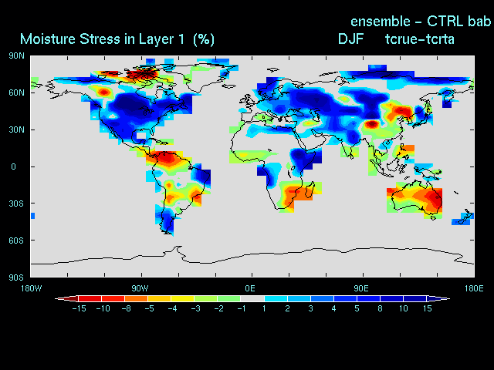Click the gray swatch between -1 and 1
Image resolution: width=494 pixels, height=370 pixels.
click(252, 298)
